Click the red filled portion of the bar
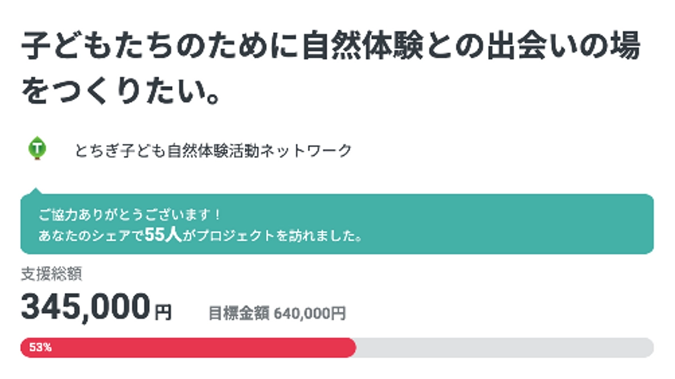675x379 pixels. click(186, 348)
